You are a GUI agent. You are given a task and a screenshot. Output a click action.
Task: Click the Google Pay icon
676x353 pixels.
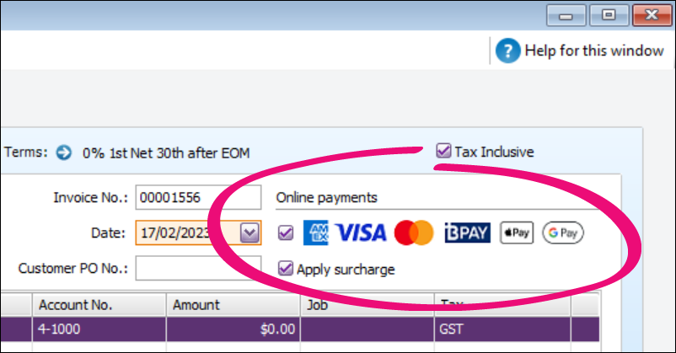pos(563,233)
